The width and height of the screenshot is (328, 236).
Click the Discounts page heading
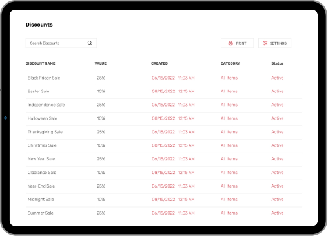[x=39, y=25]
